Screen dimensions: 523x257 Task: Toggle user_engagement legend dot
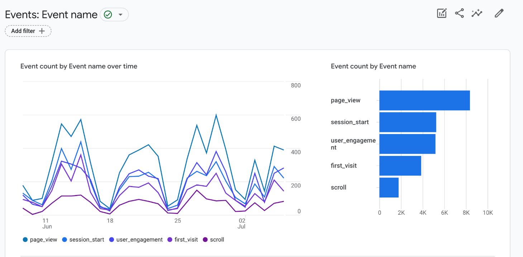point(111,239)
